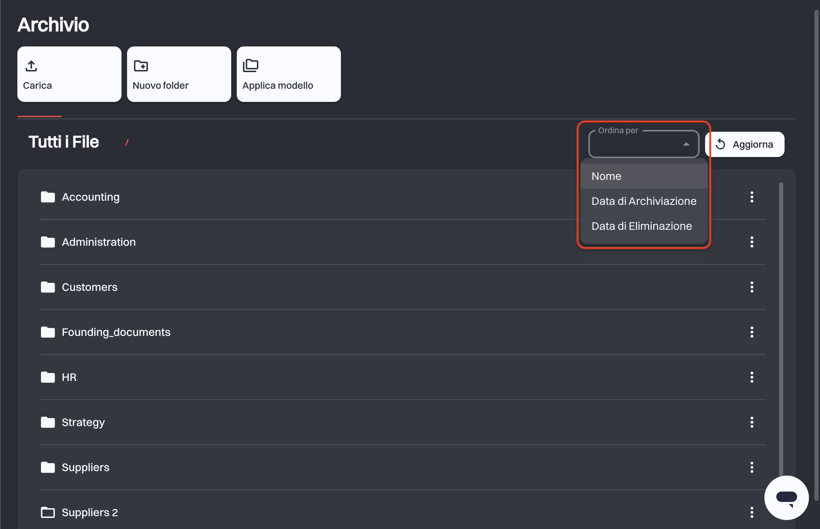
Task: Click the Carica upload button
Action: (x=69, y=74)
